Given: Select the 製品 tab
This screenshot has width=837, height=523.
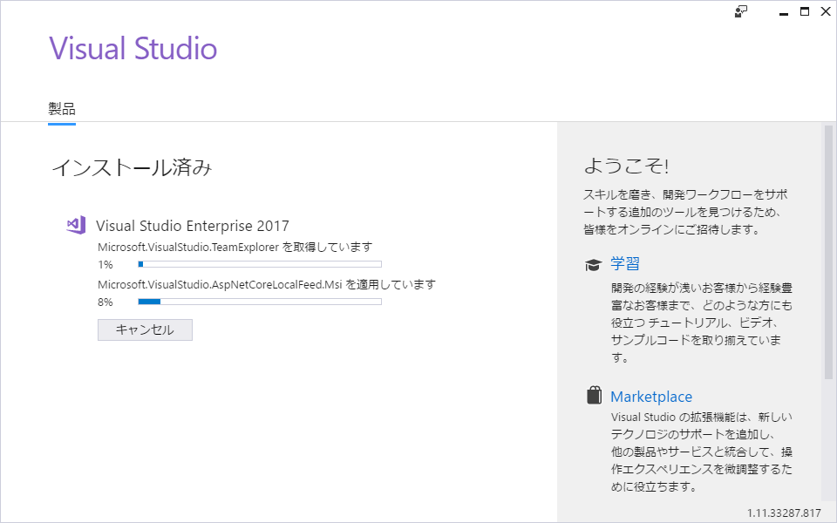Looking at the screenshot, I should (x=62, y=110).
